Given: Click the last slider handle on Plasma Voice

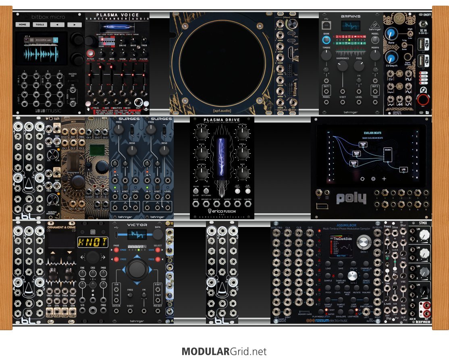Looking at the screenshot, I should (144, 75).
